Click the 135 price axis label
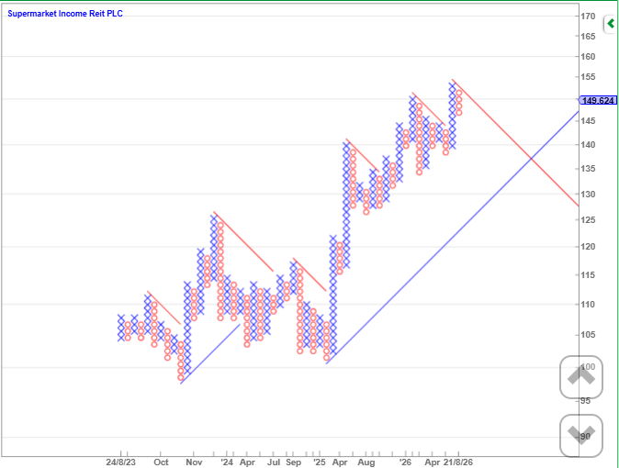Screen dimensions: 619x468 pos(588,169)
